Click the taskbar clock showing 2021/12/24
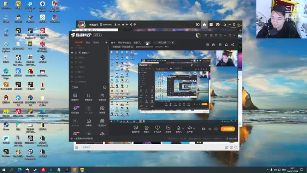 tap(293, 170)
